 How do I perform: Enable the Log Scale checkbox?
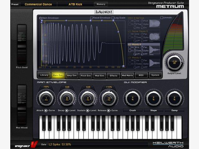[113, 18]
